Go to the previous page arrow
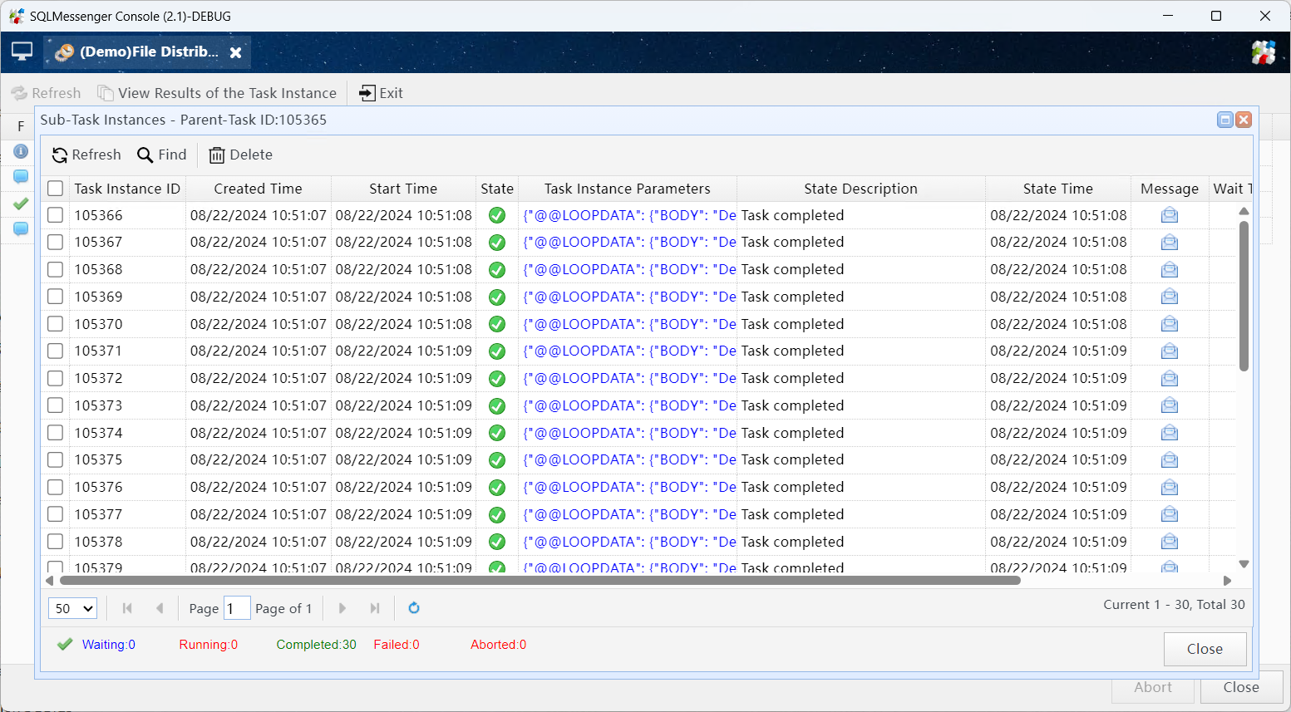 [160, 608]
